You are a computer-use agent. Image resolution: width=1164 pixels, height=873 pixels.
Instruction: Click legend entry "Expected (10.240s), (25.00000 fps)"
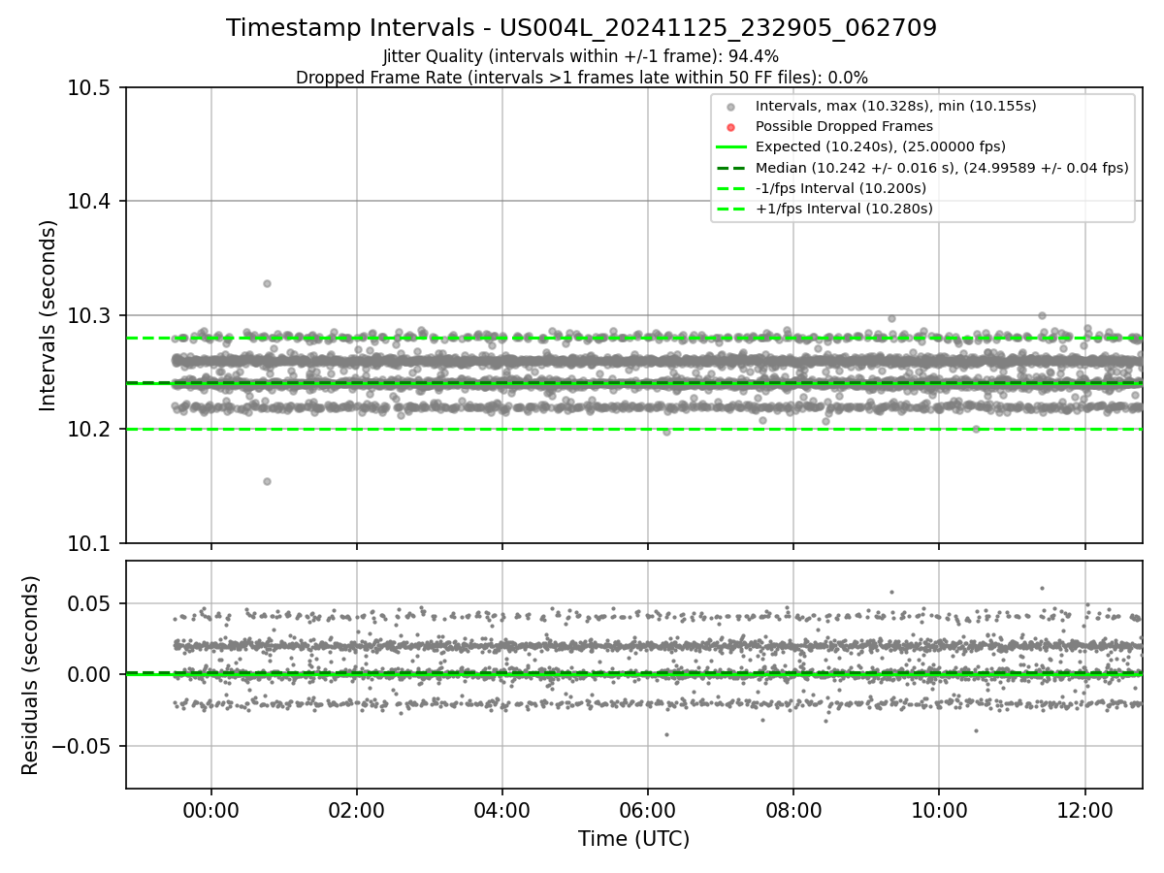point(880,146)
